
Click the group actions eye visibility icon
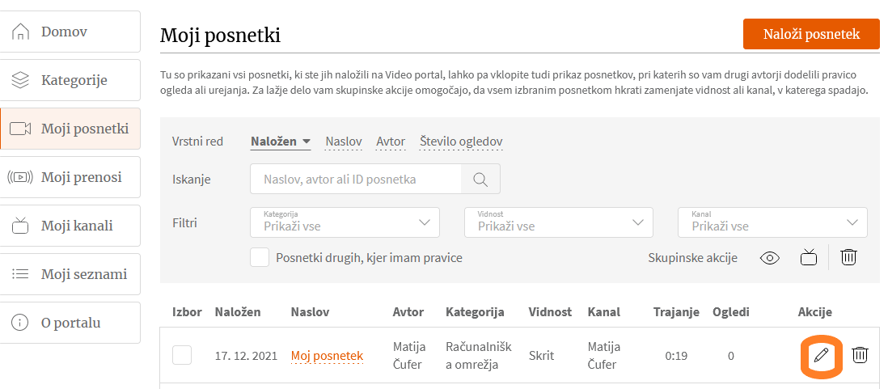point(770,258)
